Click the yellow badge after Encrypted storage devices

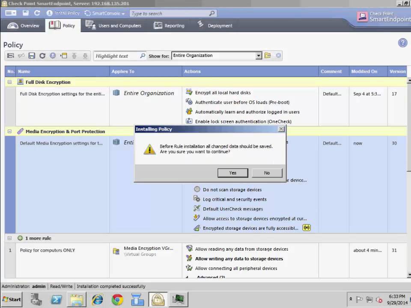(x=307, y=228)
